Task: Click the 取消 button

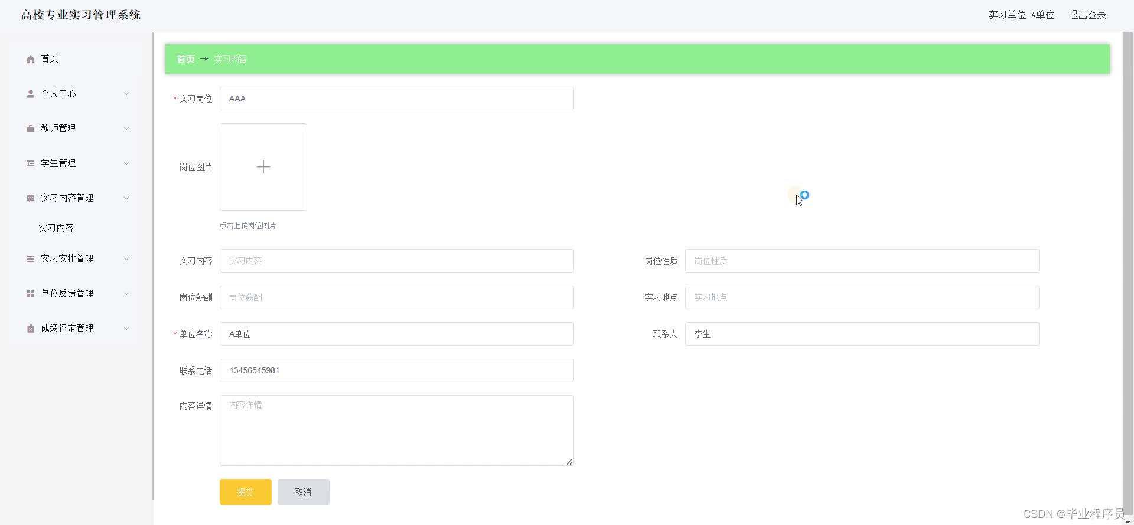Action: 304,492
